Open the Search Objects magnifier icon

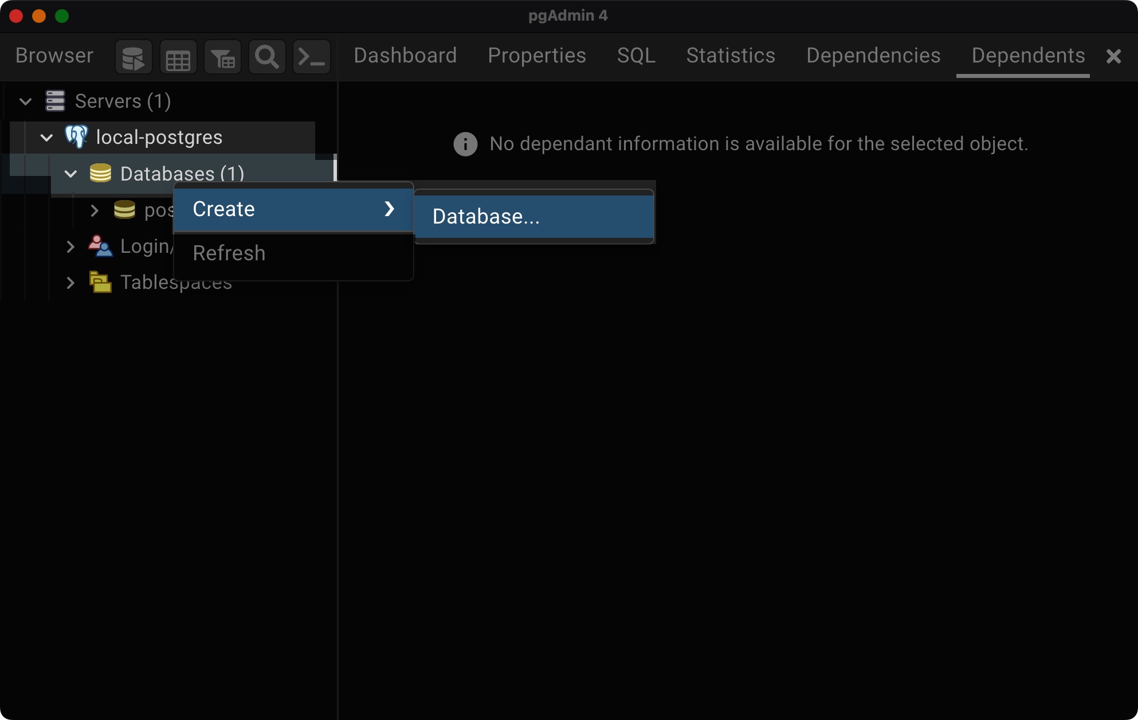[x=267, y=57]
